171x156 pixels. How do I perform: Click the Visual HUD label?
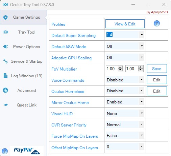point(62,114)
